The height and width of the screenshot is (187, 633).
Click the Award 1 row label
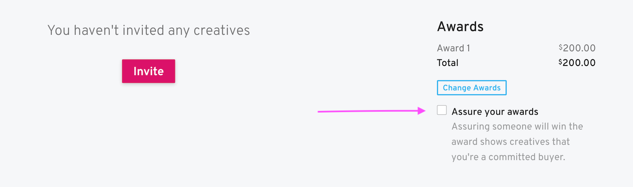453,48
